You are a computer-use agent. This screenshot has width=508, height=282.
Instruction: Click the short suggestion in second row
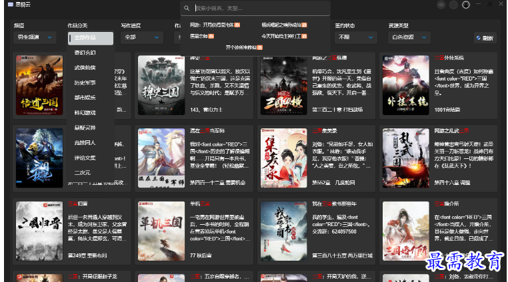point(202,36)
